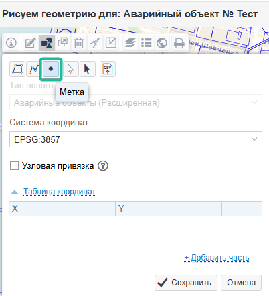Click the copy objects icon
Image resolution: width=269 pixels, height=296 pixels.
point(63,42)
